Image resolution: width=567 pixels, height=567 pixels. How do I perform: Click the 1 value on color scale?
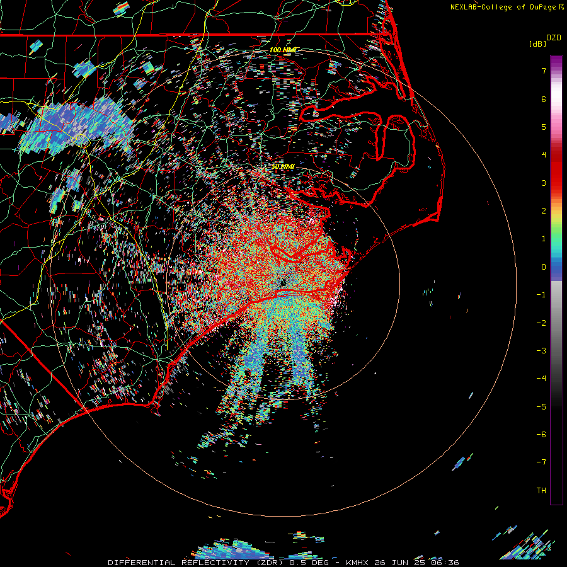(x=544, y=239)
